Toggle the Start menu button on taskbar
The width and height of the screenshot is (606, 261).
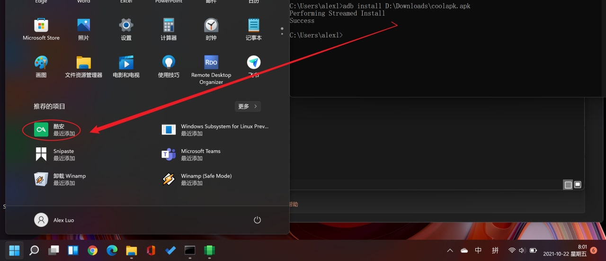coord(15,250)
